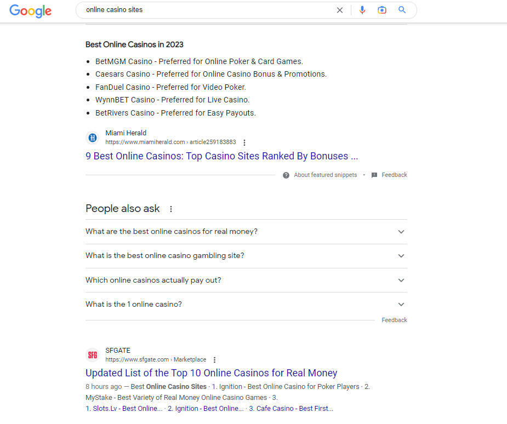Viewport: 507px width, 424px height.
Task: Expand 'best online casino gambling site' question
Action: pos(246,256)
